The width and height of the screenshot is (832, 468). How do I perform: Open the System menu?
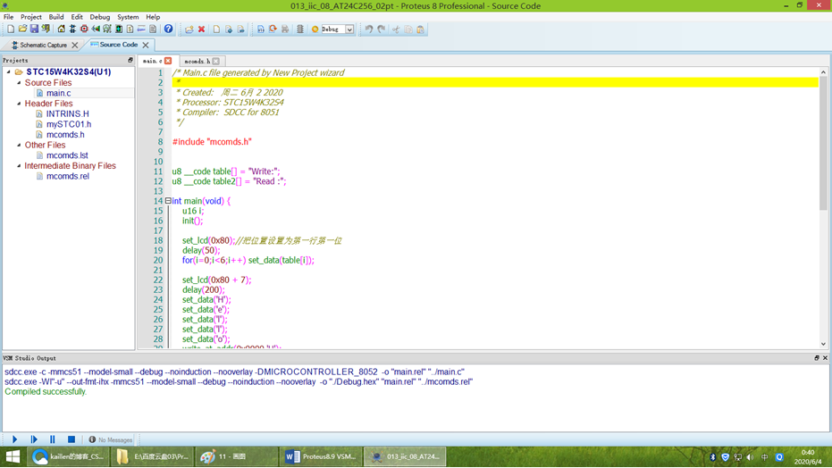(127, 17)
